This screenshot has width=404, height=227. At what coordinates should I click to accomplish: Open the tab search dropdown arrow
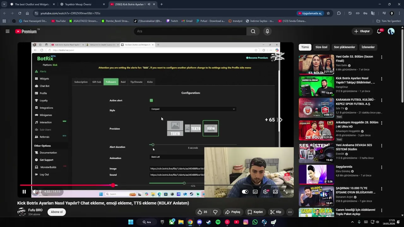pyautogui.click(x=4, y=4)
